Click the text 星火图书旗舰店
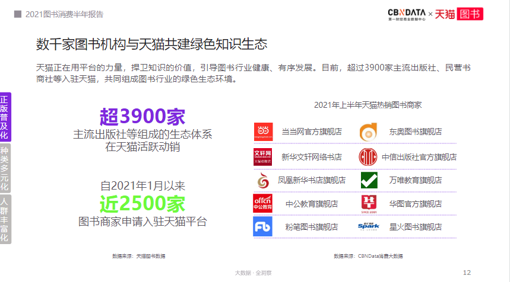This screenshot has width=510, height=282. point(416,227)
